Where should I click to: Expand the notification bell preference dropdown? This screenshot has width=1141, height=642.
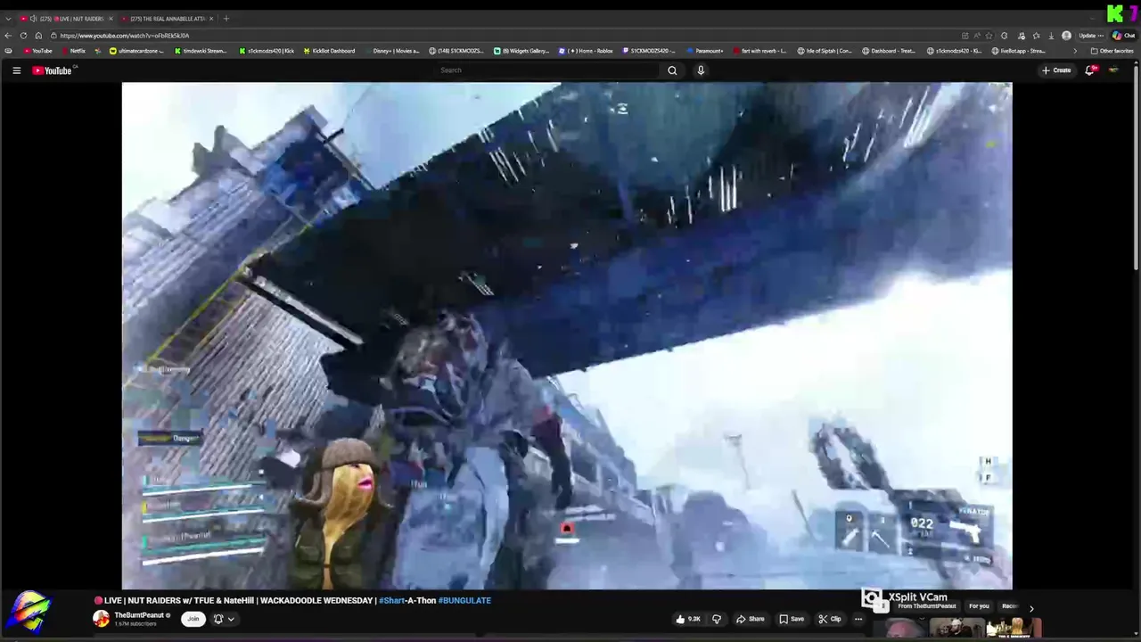[231, 619]
